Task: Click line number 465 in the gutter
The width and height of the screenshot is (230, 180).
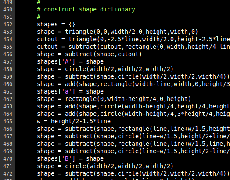Action: [x=7, y=122]
